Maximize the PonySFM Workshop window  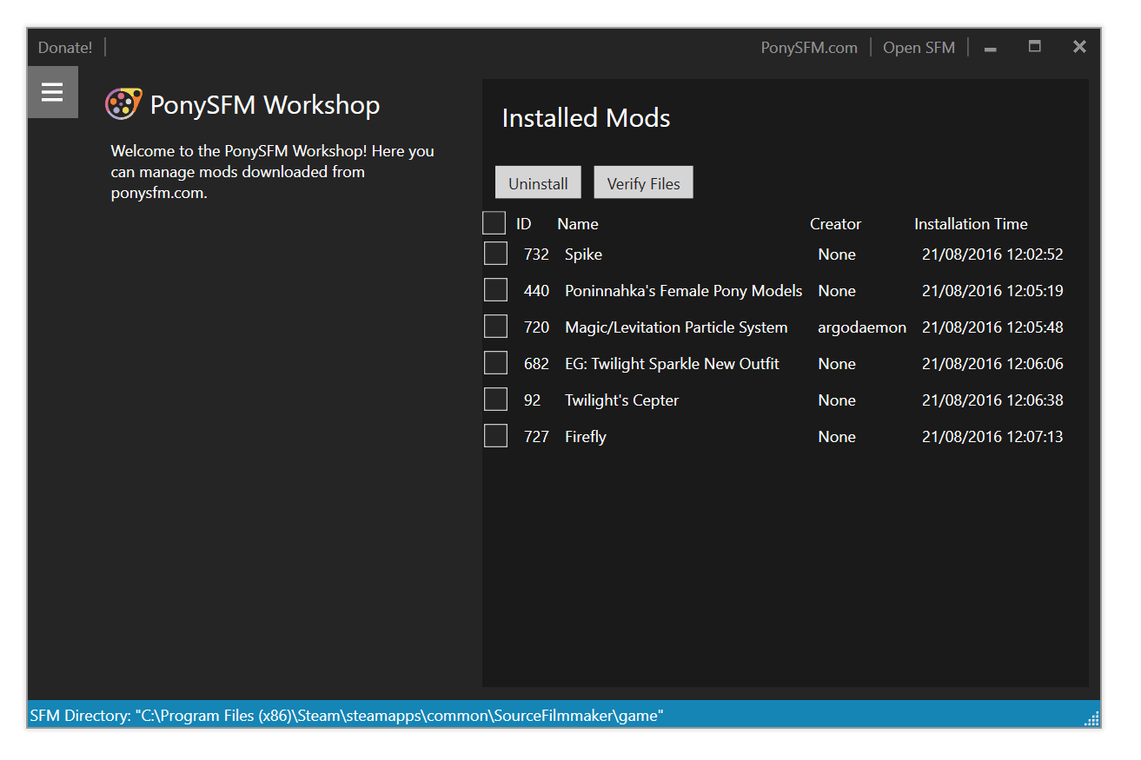[1034, 47]
